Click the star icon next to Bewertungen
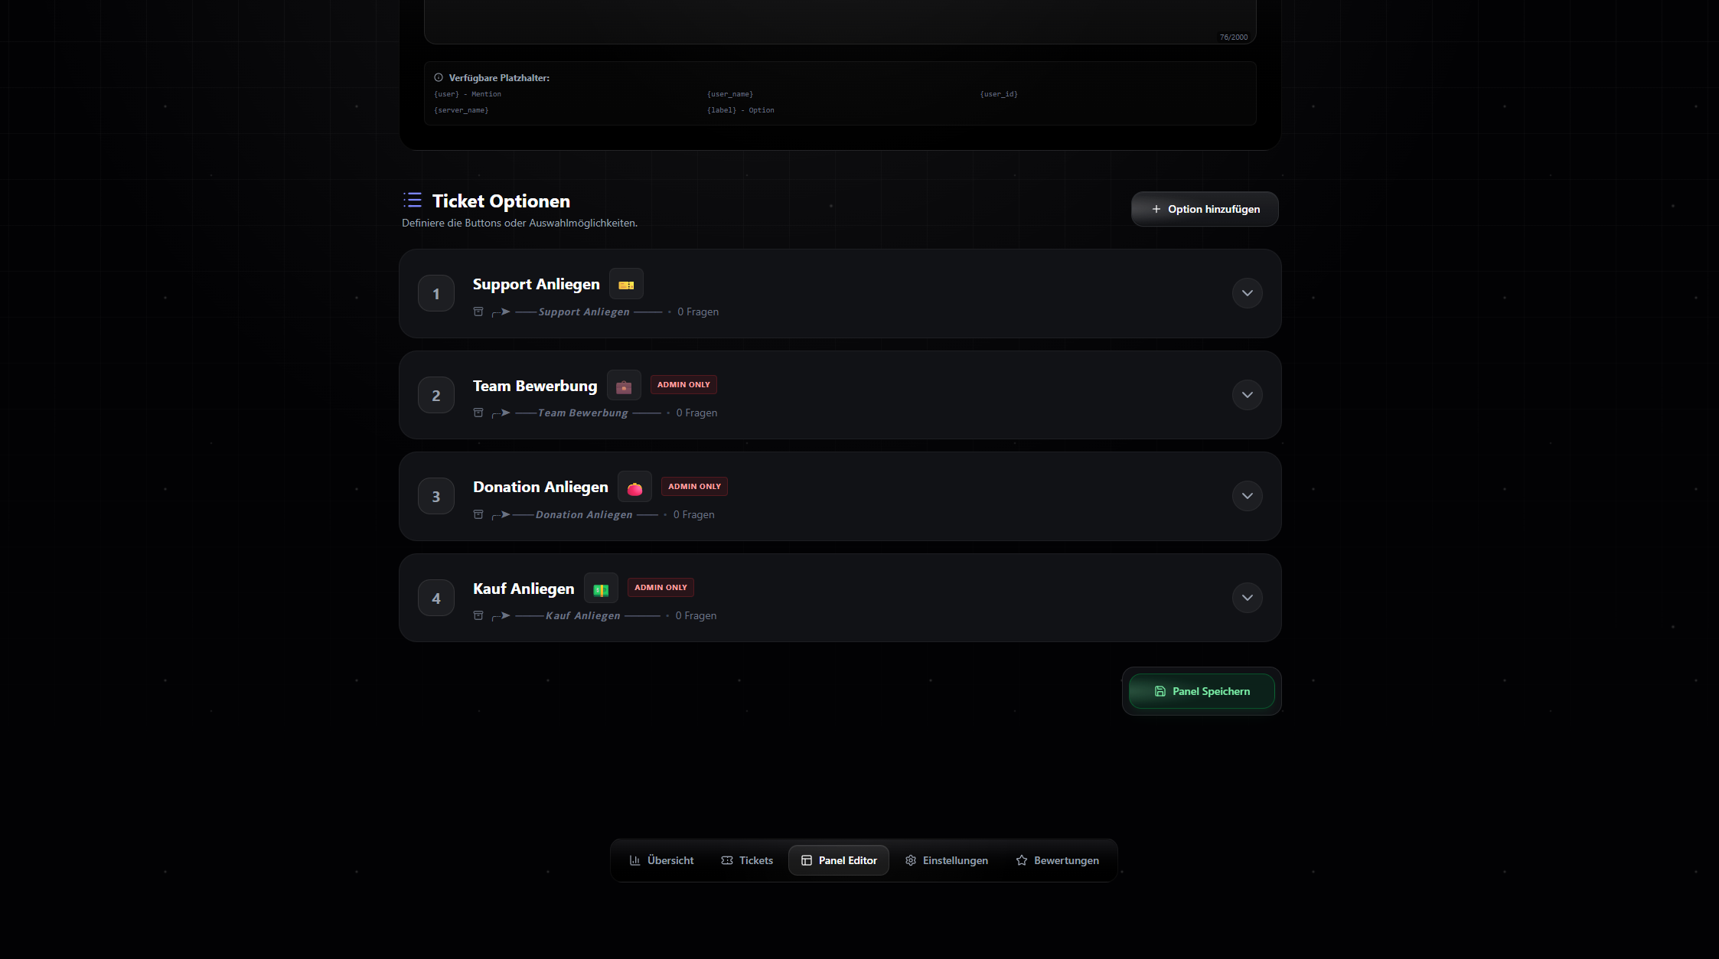The image size is (1719, 959). [1021, 860]
